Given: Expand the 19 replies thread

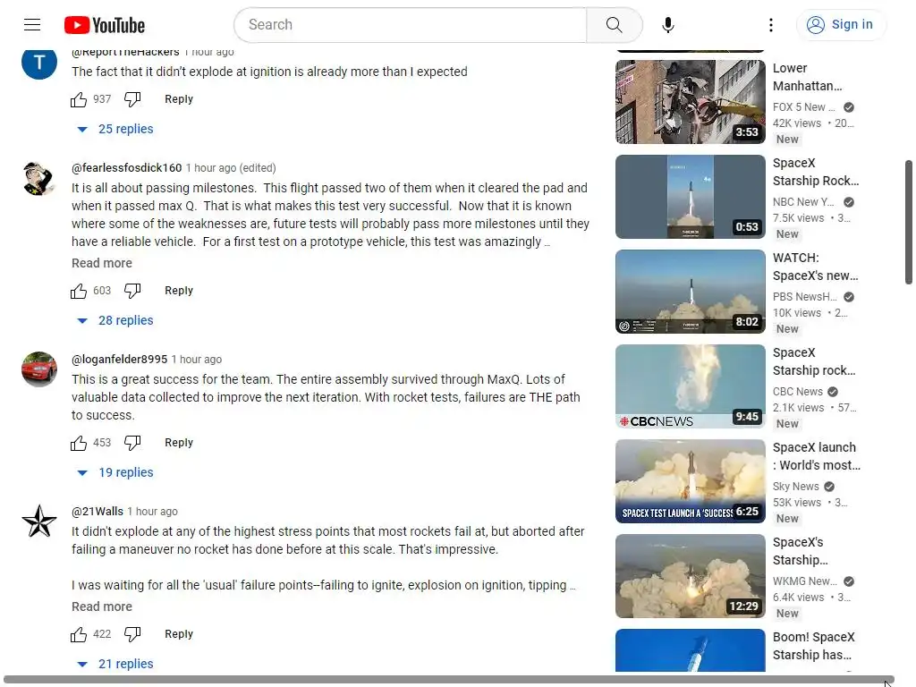Looking at the screenshot, I should click(115, 472).
